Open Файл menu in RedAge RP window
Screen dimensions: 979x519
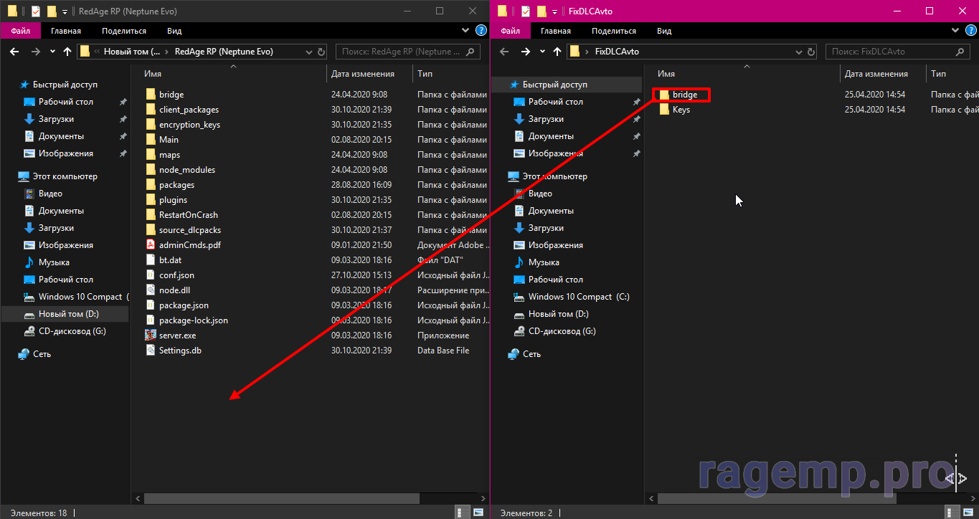pos(21,31)
